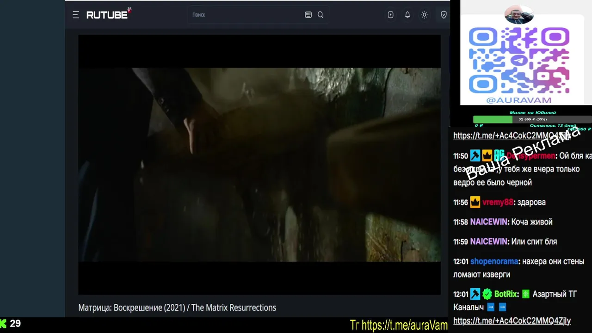Viewport: 592px width, 333px height.
Task: Go to the RUTUBE logo home
Action: pos(109,14)
